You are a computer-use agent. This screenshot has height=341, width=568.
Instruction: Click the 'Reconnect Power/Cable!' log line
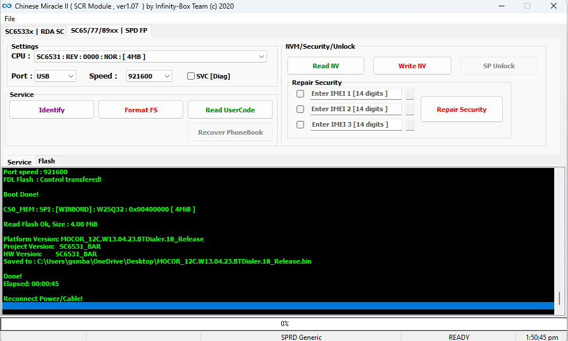point(43,299)
